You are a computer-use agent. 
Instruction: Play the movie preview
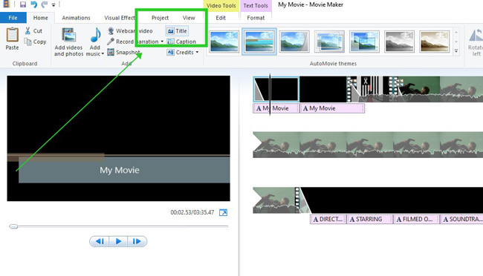tap(118, 241)
